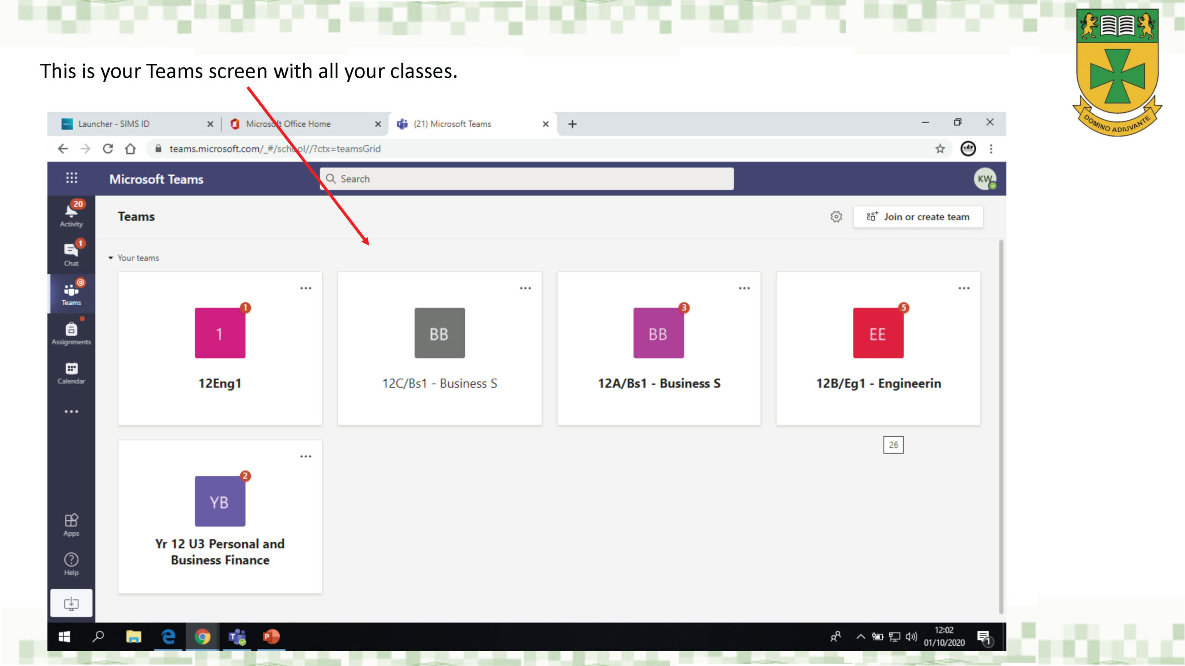Open Teams desktop app in taskbar
This screenshot has height=666, width=1185.
[x=237, y=637]
